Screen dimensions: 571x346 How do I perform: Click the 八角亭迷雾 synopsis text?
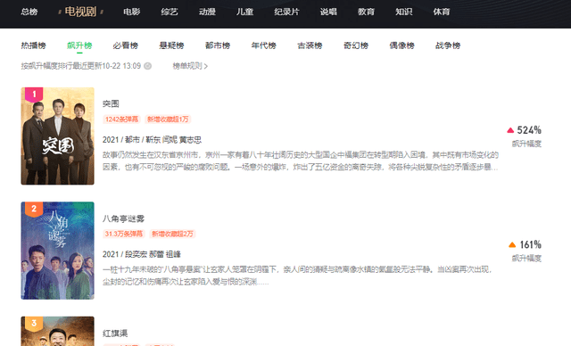point(297,276)
